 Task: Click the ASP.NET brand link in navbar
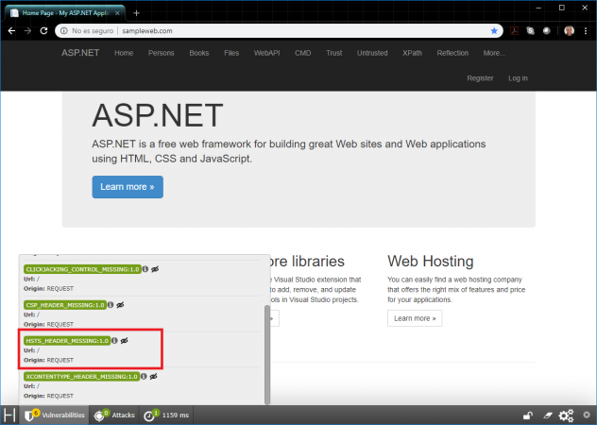(x=80, y=53)
